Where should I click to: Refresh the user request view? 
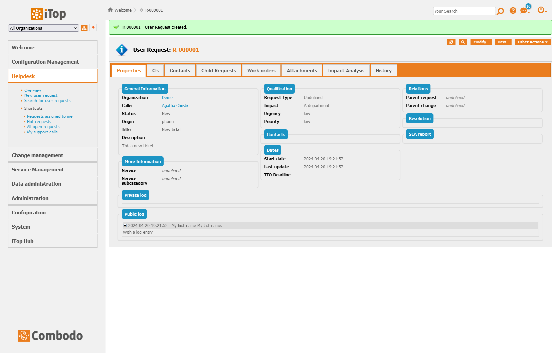[x=451, y=42]
